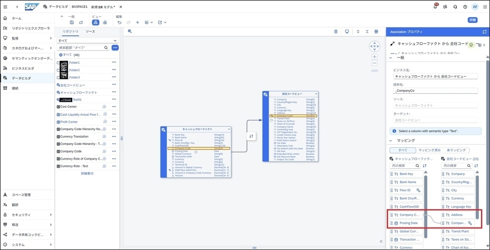Click the ビジネス名 input field
The height and width of the screenshot is (250, 490).
pos(435,76)
